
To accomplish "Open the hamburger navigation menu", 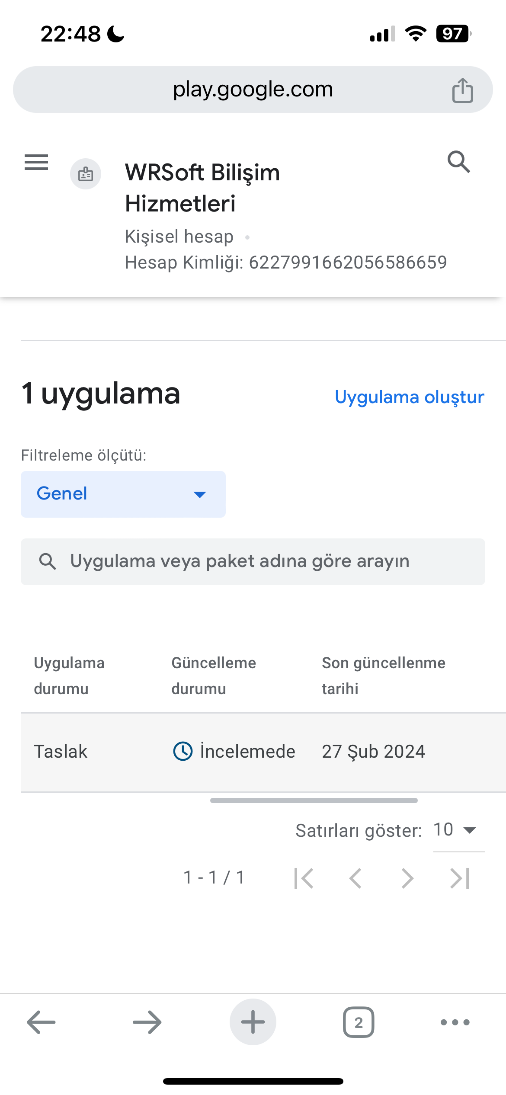I will (36, 162).
